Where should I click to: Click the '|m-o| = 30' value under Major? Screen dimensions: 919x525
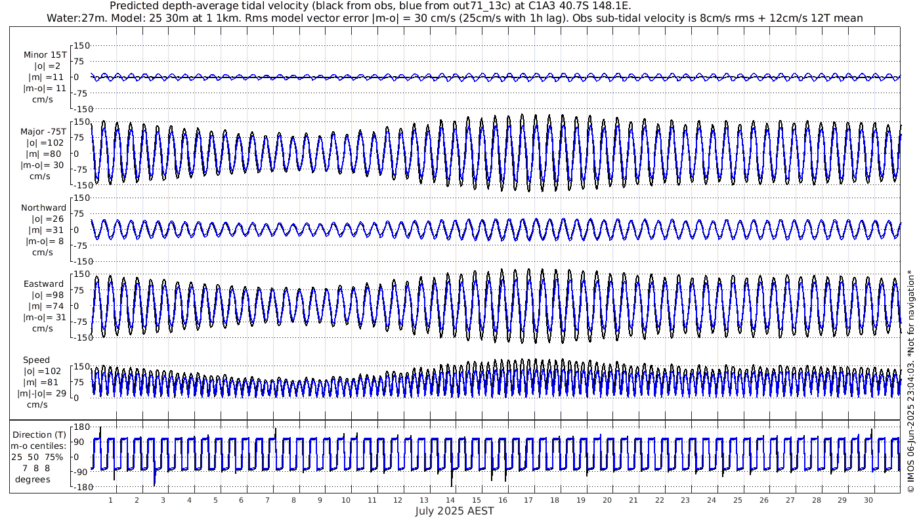(43, 165)
